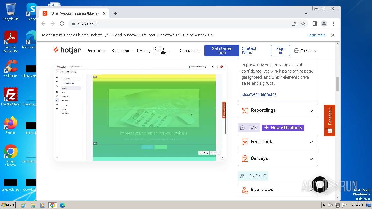Image resolution: width=372 pixels, height=209 pixels.
Task: Click the hotjar logo
Action: click(x=67, y=50)
